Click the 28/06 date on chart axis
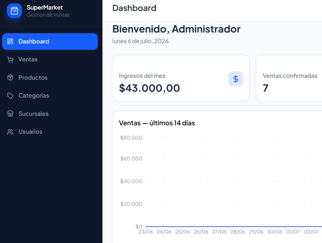The image size is (322, 243). 237,232
